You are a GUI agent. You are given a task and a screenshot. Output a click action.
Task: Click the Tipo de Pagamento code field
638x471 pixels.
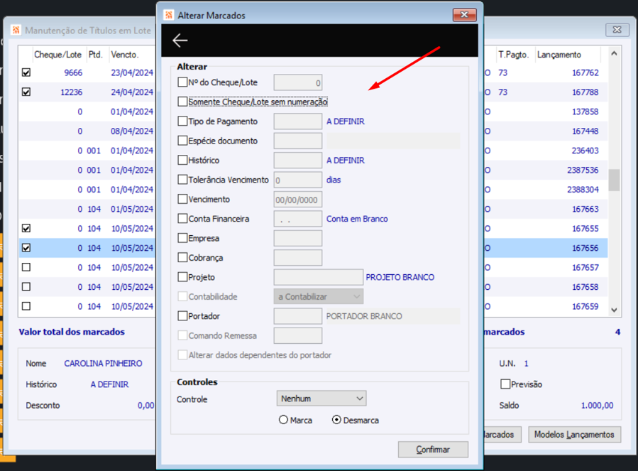(298, 121)
